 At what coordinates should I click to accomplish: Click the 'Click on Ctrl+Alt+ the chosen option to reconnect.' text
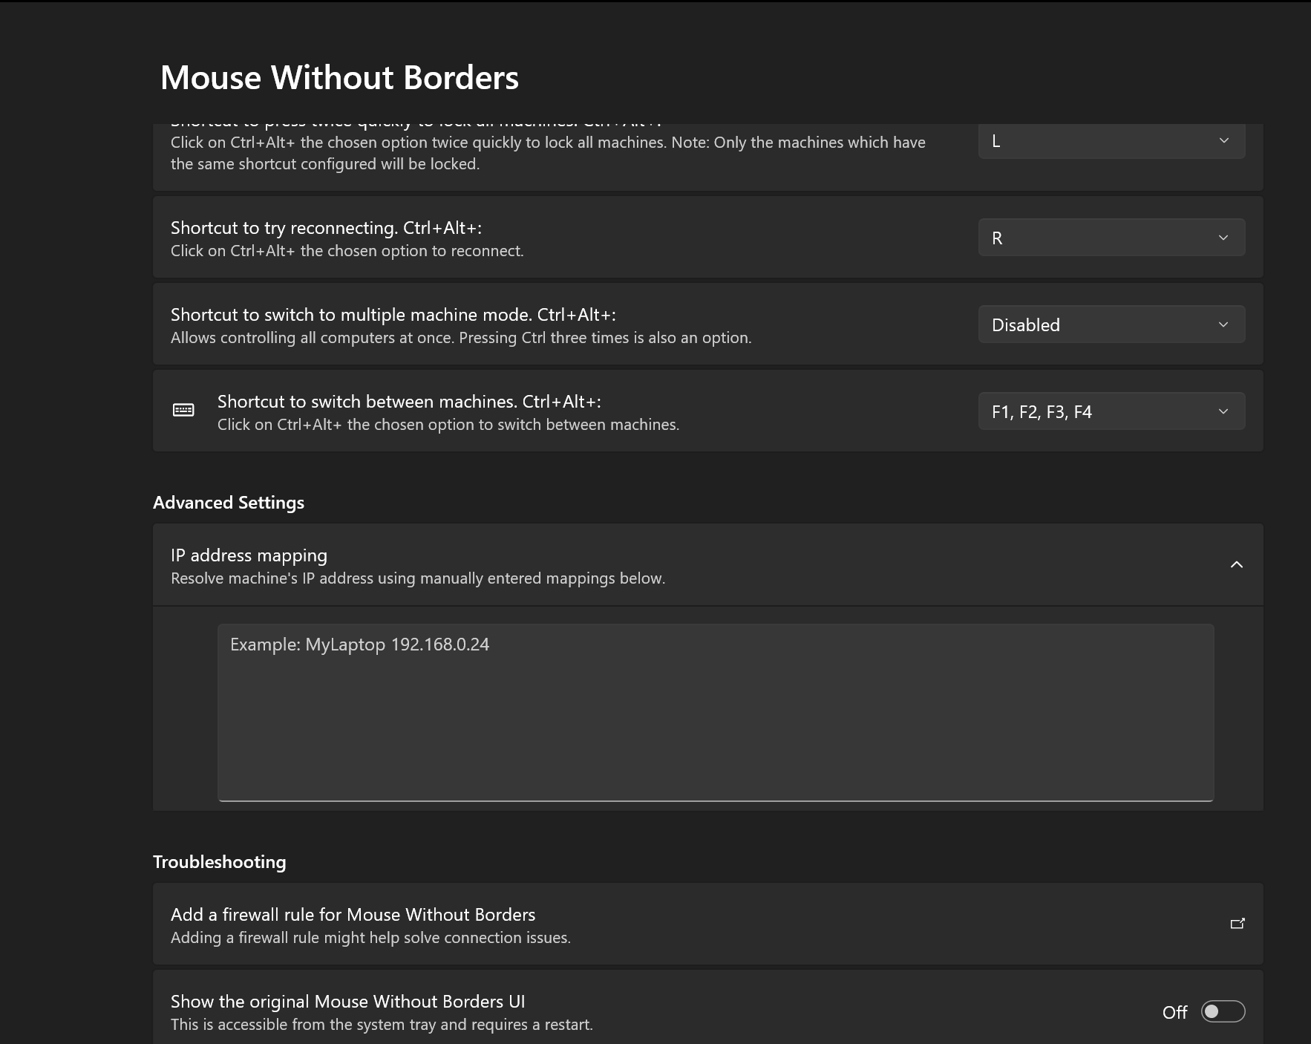point(347,251)
